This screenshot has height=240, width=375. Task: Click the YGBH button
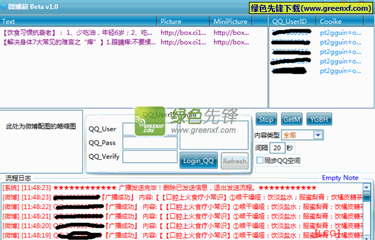(x=319, y=119)
